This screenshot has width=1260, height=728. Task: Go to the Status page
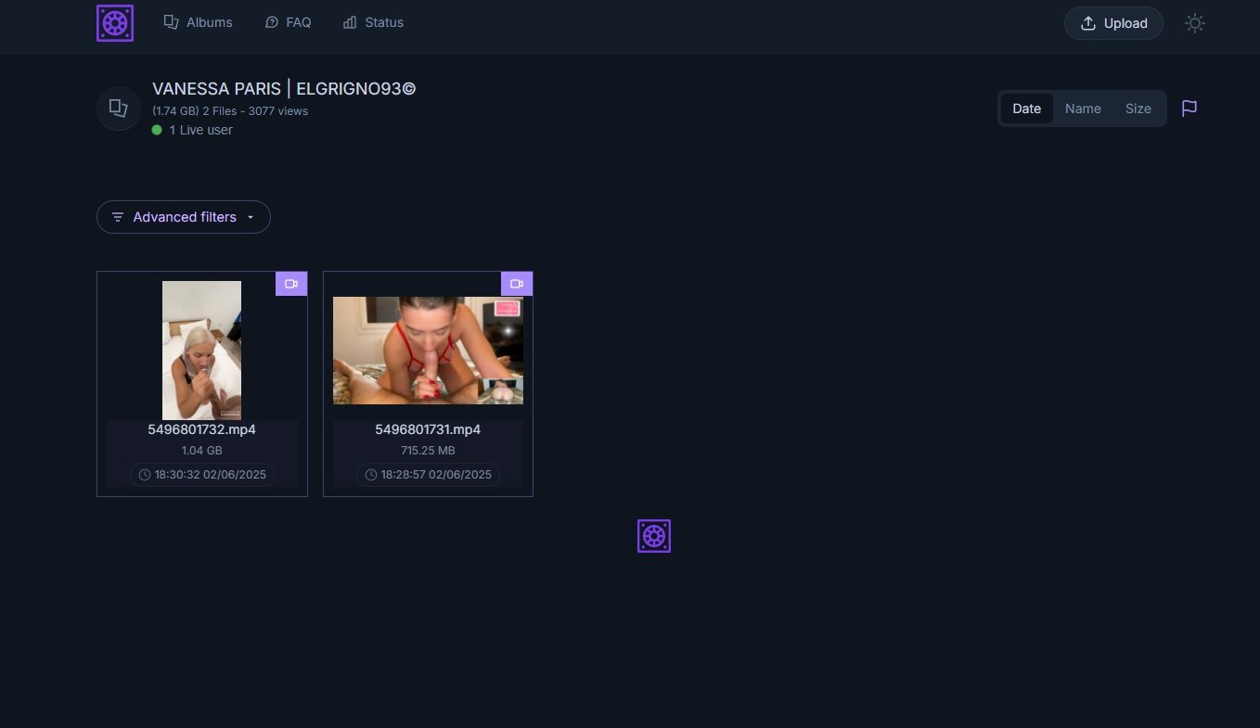[373, 22]
